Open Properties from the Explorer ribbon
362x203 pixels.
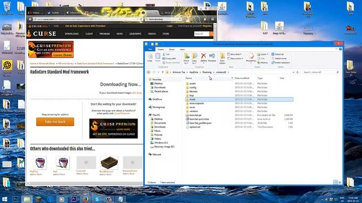coord(251,58)
